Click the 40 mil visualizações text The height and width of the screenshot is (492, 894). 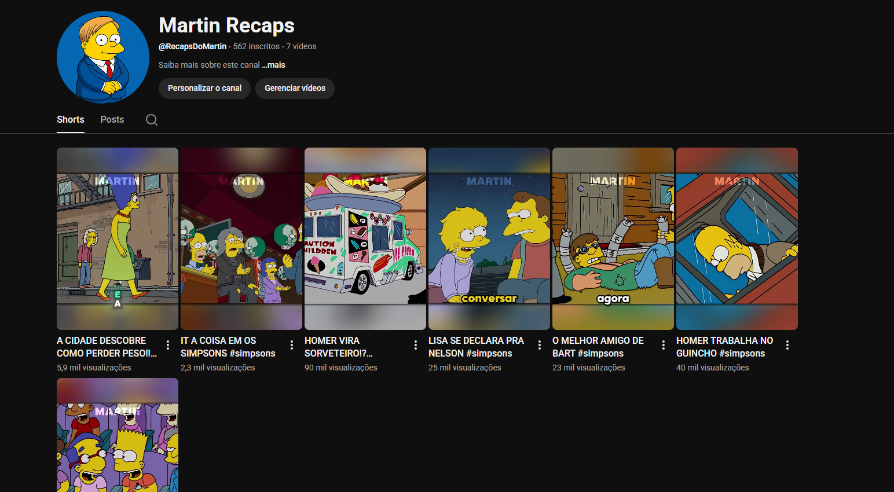pos(713,368)
